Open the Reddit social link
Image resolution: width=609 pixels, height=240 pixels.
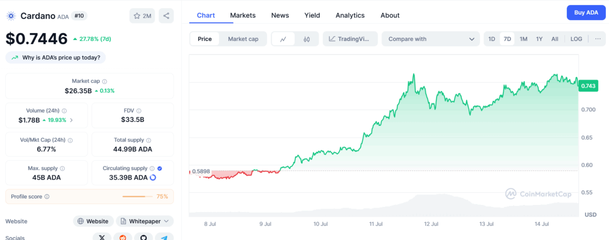[x=122, y=237]
